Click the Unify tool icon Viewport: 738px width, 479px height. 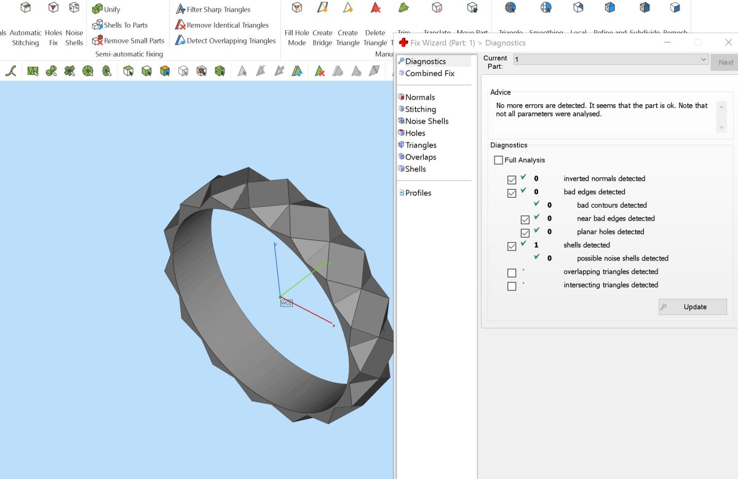coord(97,9)
